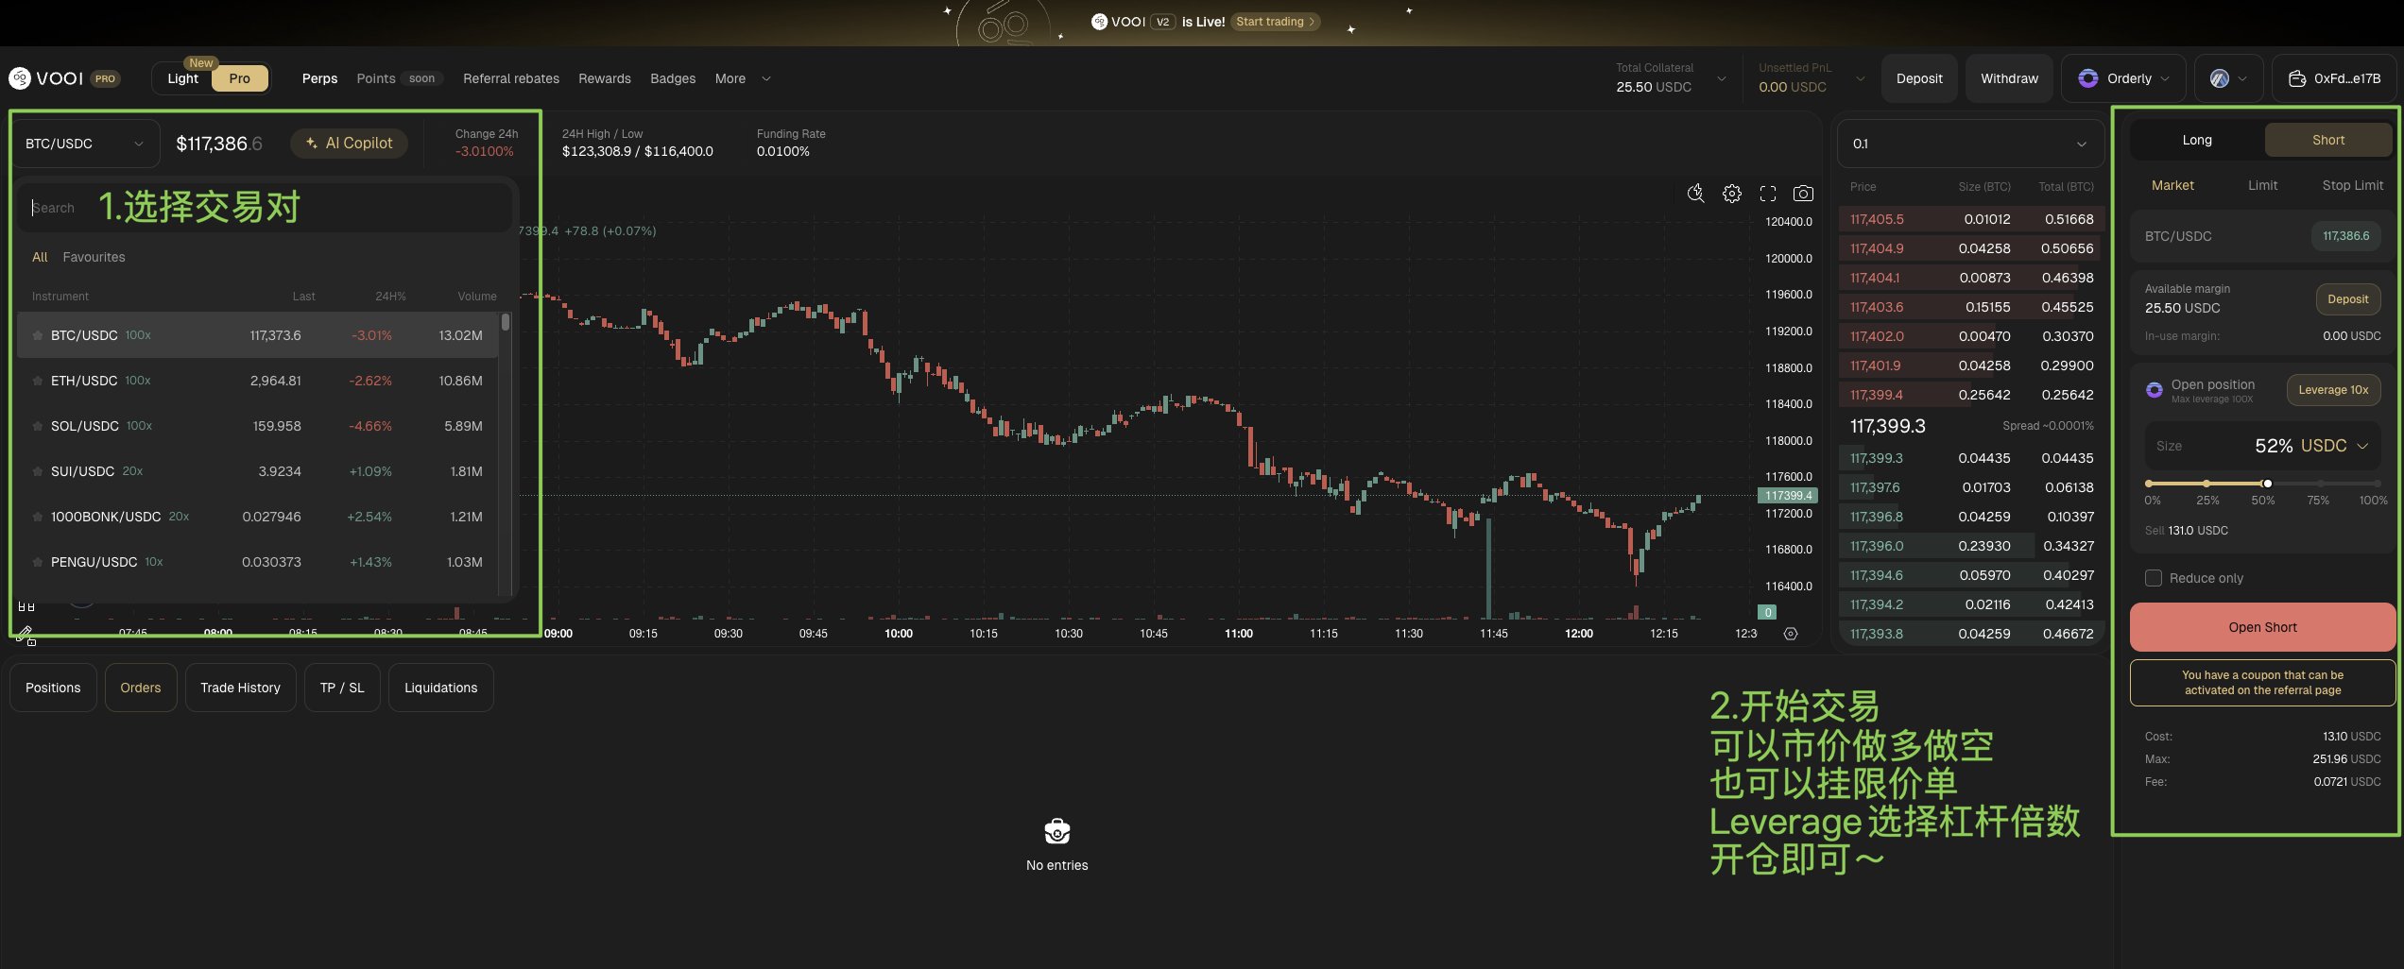Select the Market order tab

(2172, 185)
